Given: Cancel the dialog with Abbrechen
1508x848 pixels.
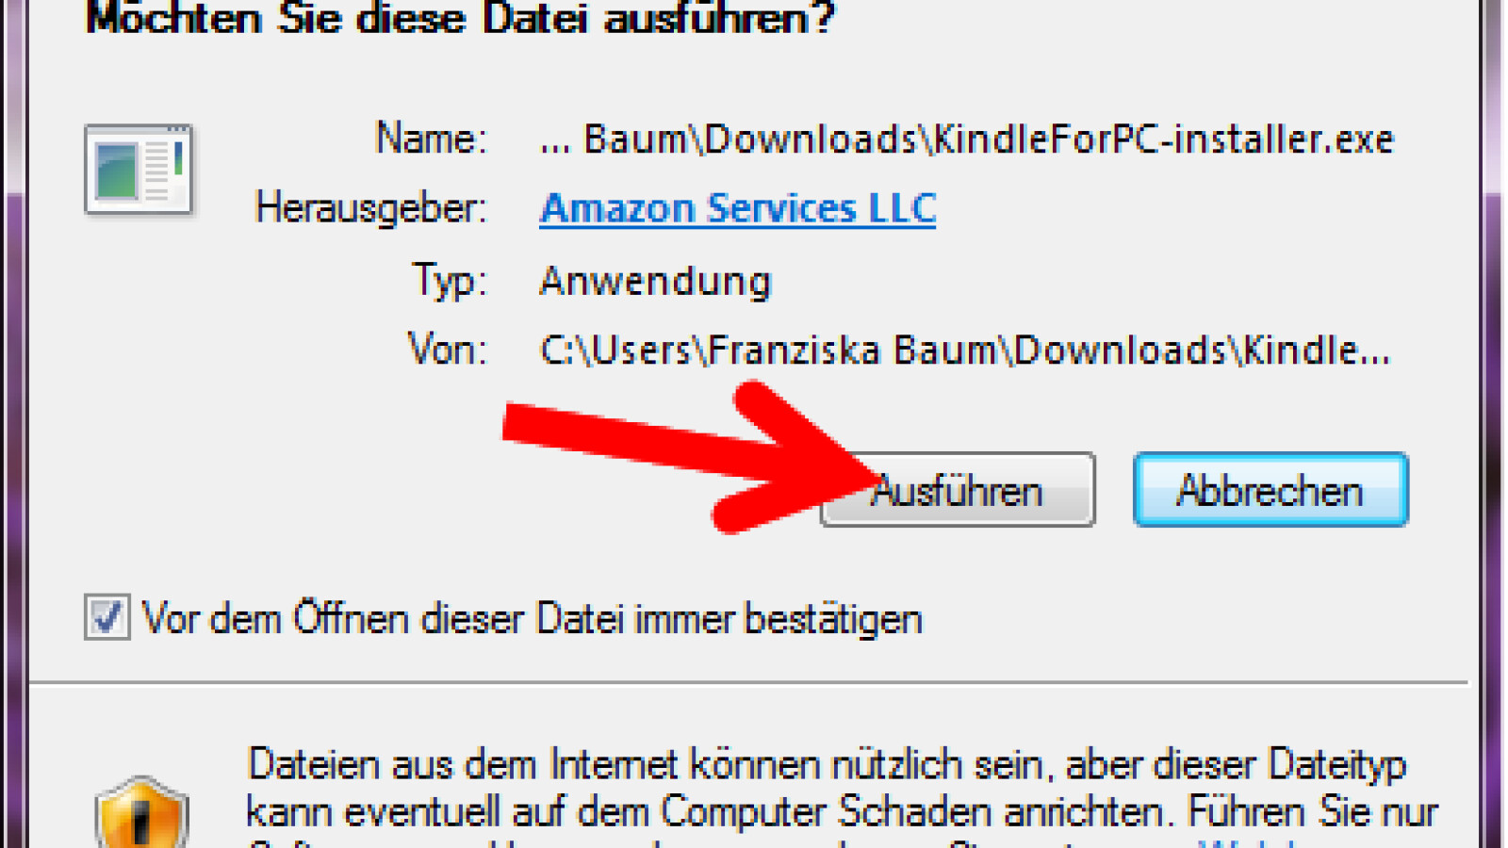Looking at the screenshot, I should [x=1270, y=490].
